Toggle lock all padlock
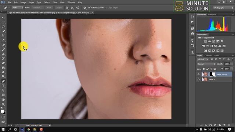 [x=215, y=69]
